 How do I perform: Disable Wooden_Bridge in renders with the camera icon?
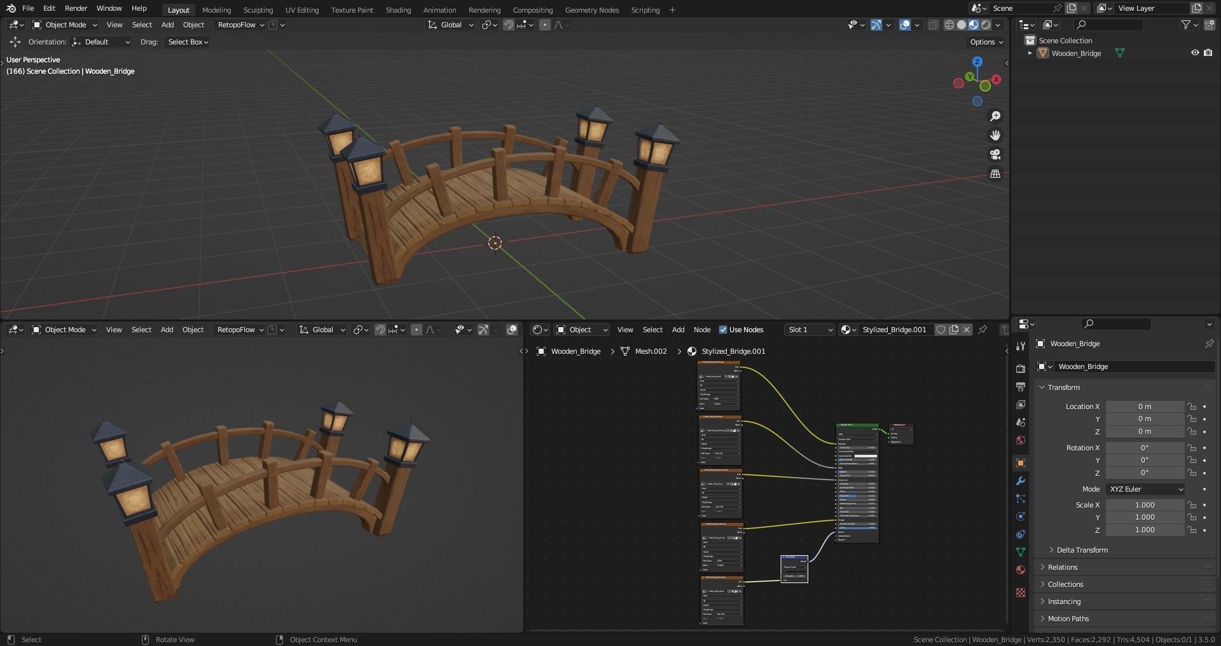1208,53
